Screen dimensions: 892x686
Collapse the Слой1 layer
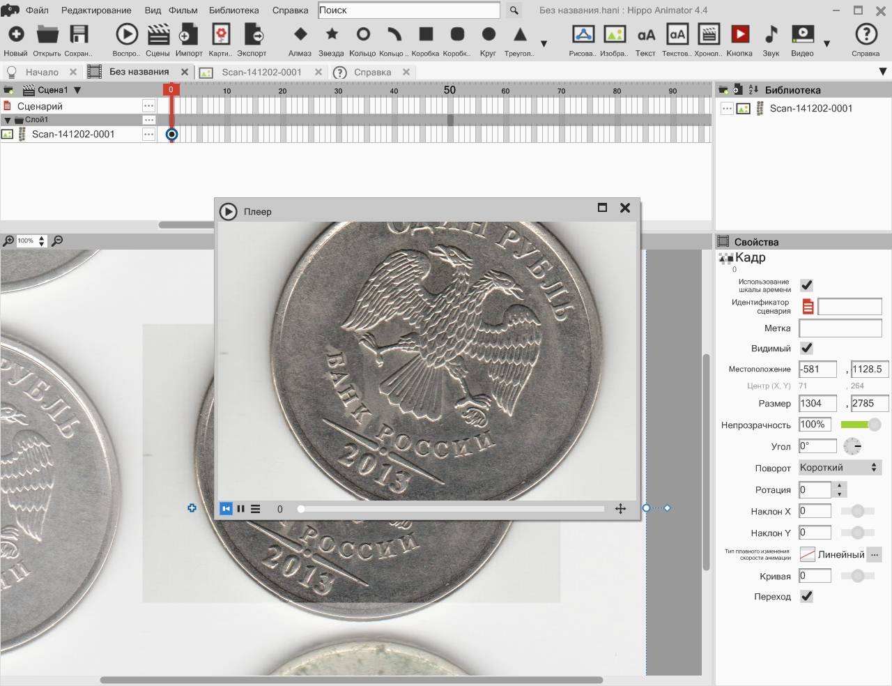pyautogui.click(x=8, y=120)
